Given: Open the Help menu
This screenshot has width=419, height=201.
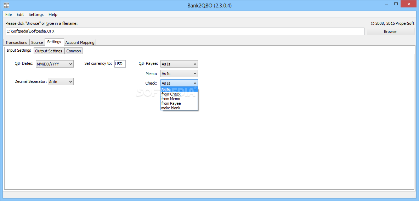Looking at the screenshot, I should 53,15.
